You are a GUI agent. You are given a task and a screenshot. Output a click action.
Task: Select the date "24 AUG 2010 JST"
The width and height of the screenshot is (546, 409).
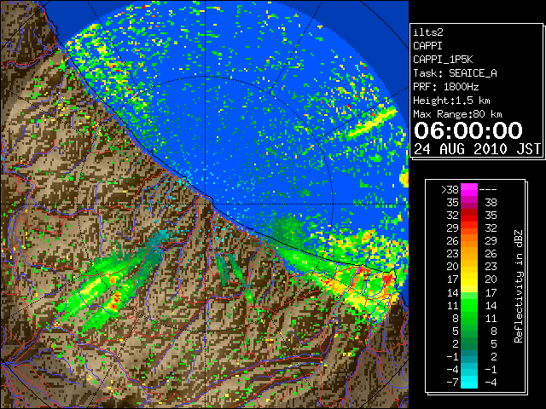coord(477,149)
